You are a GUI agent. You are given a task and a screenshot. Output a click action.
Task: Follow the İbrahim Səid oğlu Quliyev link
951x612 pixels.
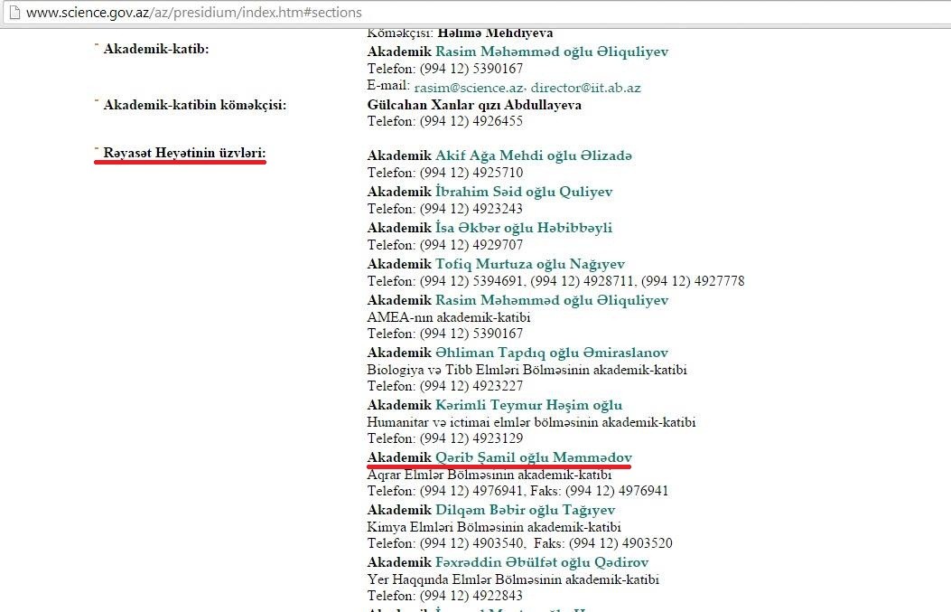524,192
